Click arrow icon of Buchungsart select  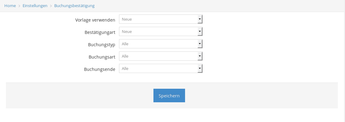click(200, 56)
